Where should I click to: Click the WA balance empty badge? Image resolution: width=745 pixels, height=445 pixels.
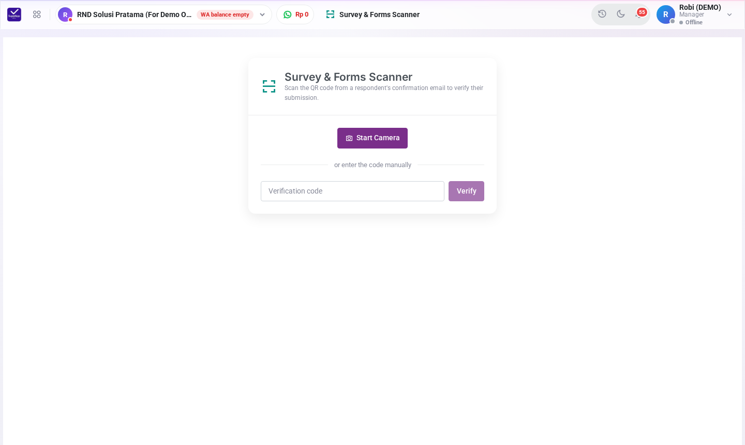pyautogui.click(x=225, y=14)
